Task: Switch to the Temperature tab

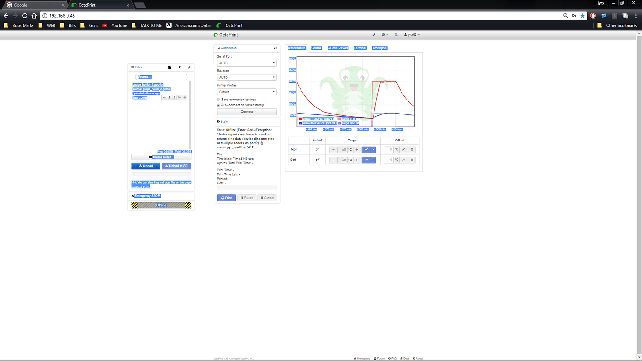Action: [x=296, y=48]
